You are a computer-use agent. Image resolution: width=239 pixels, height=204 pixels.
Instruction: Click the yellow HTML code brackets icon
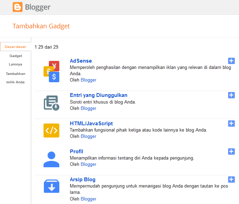point(51,131)
